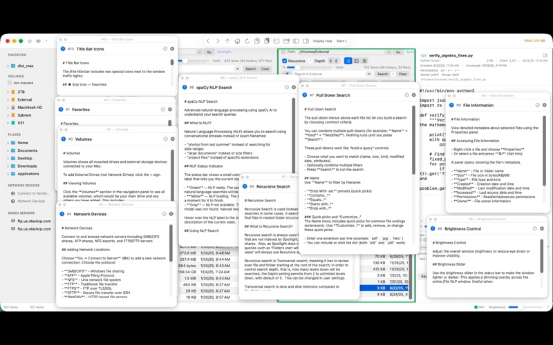
Task: Select the column view mode icon
Action: (356, 61)
